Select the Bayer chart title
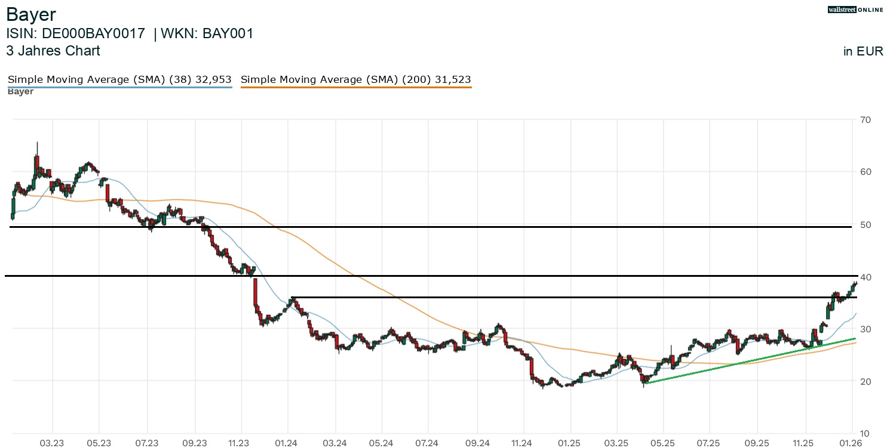890x448 pixels. tap(31, 14)
